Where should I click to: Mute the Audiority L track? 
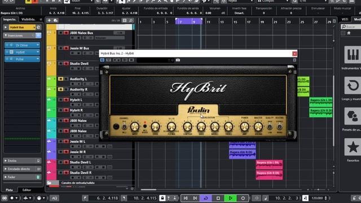[x=60, y=79]
